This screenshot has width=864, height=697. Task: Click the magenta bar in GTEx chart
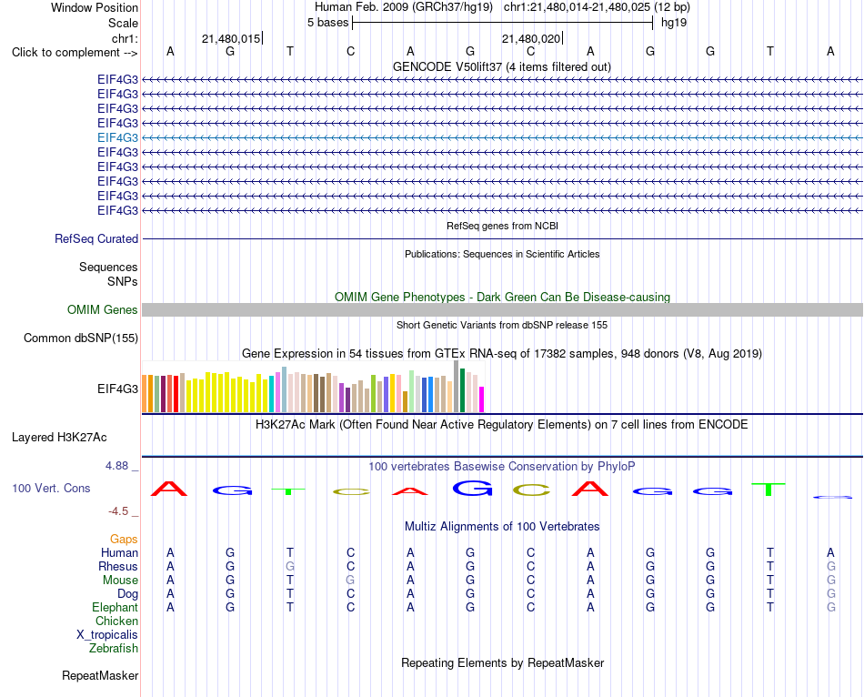(x=482, y=399)
